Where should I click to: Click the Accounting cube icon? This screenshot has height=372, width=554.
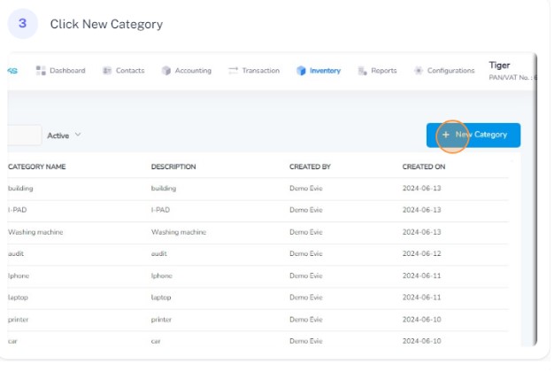(x=166, y=70)
